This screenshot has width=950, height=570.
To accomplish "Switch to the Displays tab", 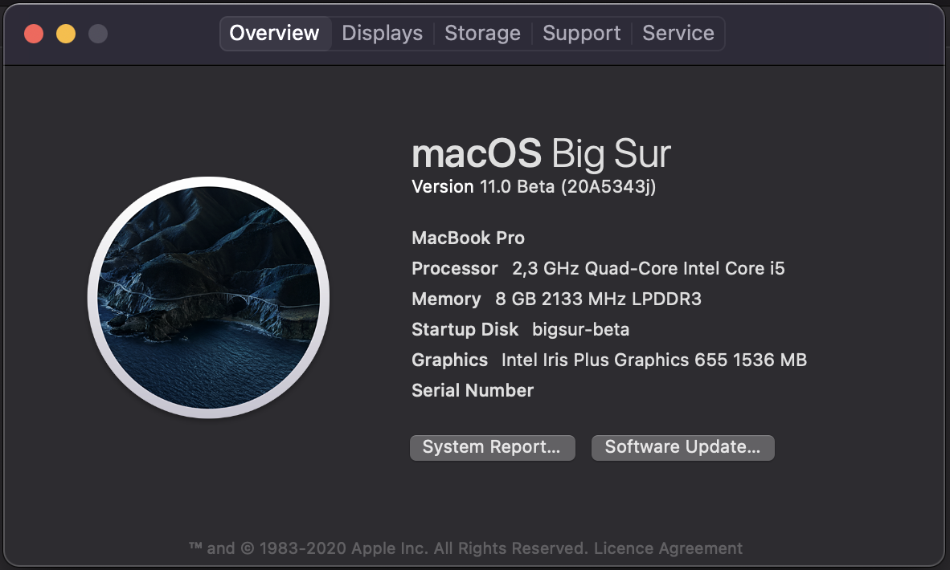I will click(382, 34).
